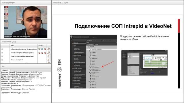Click the person role icon in Тарасов row

[x=48, y=56]
